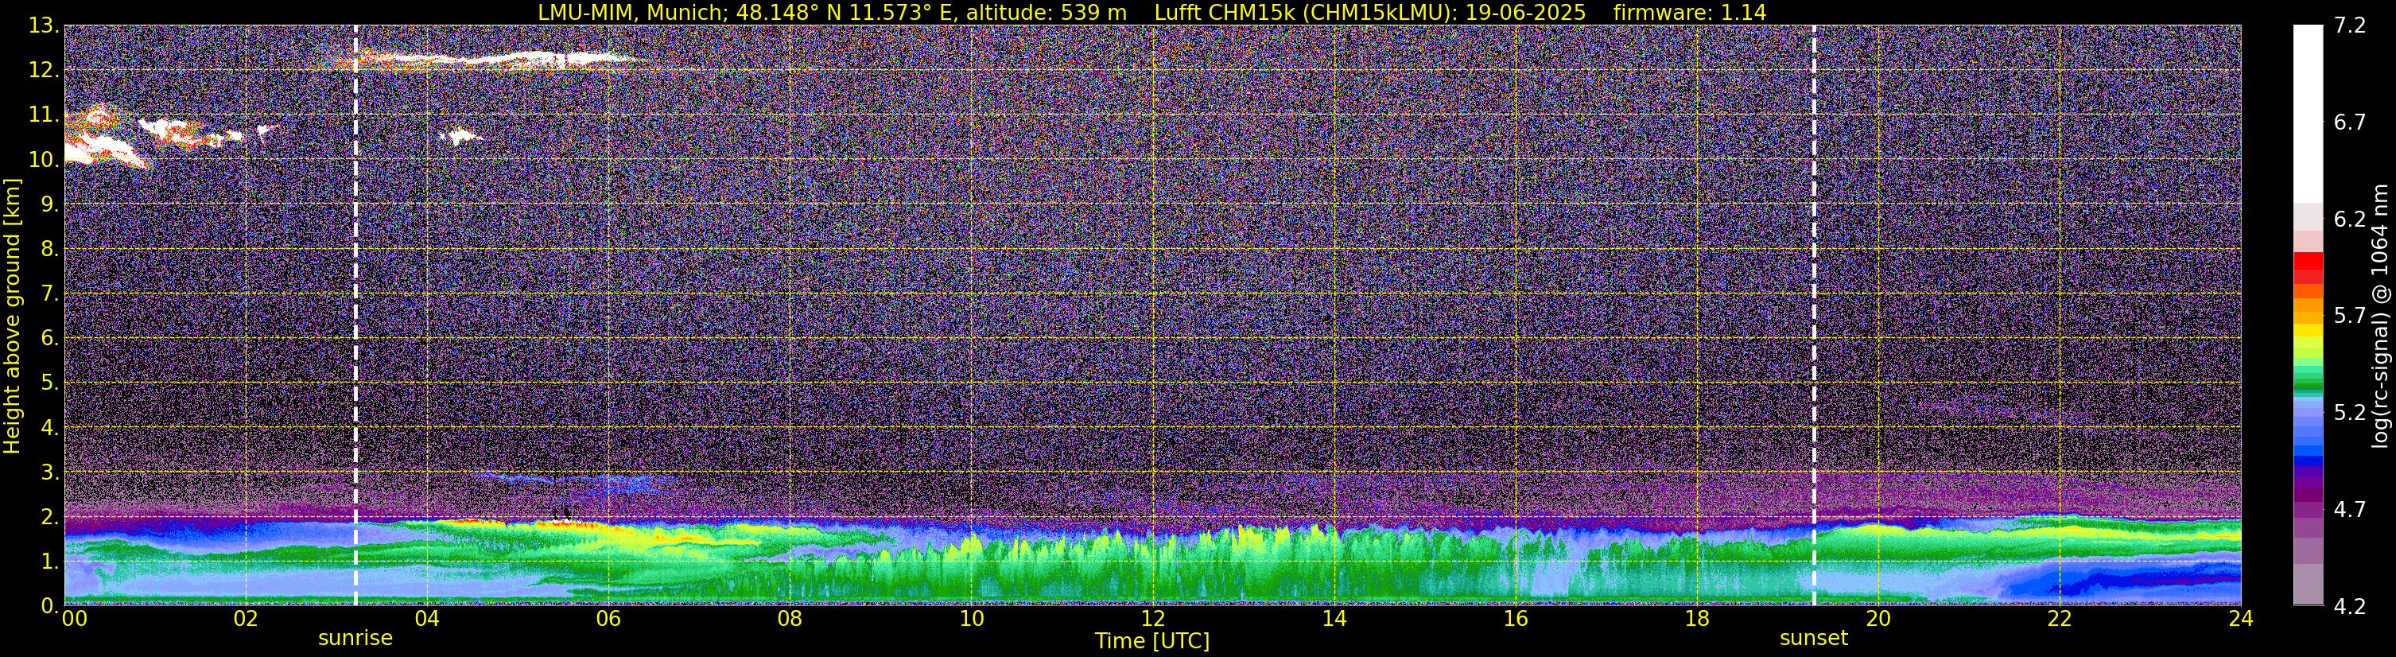
Task: Click the y-axis height tick '5.'
Action: coord(49,383)
